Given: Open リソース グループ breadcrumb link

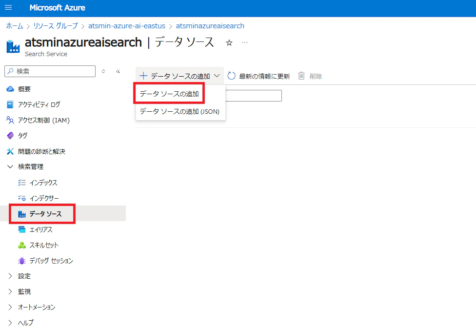Looking at the screenshot, I should tap(56, 26).
